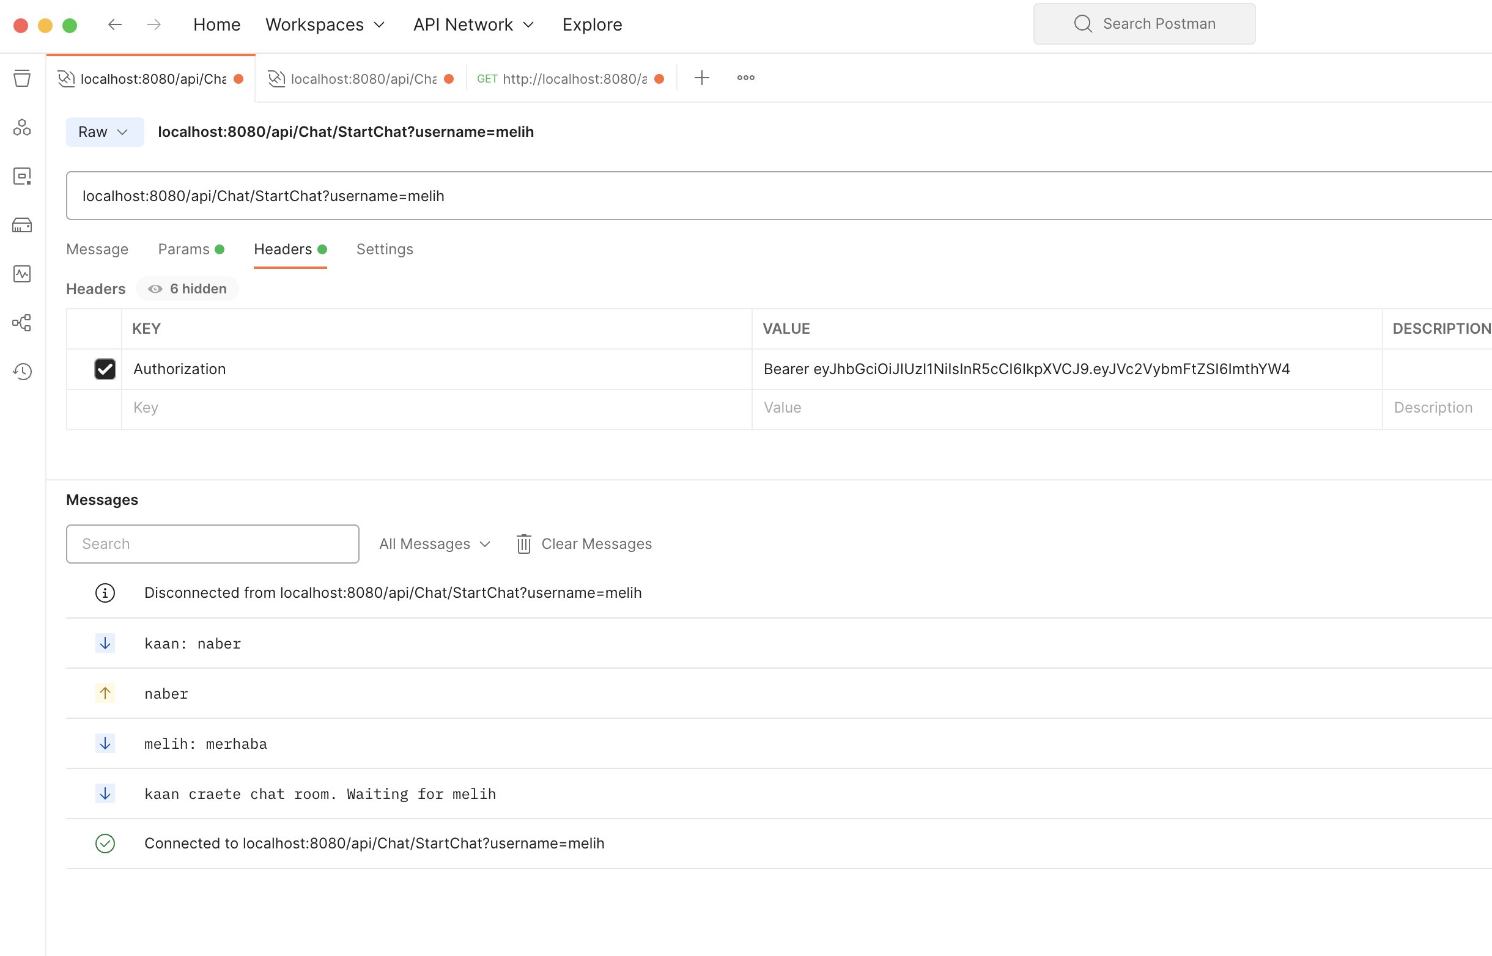Image resolution: width=1492 pixels, height=956 pixels.
Task: Click Clear Messages to remove logged messages
Action: (x=583, y=543)
